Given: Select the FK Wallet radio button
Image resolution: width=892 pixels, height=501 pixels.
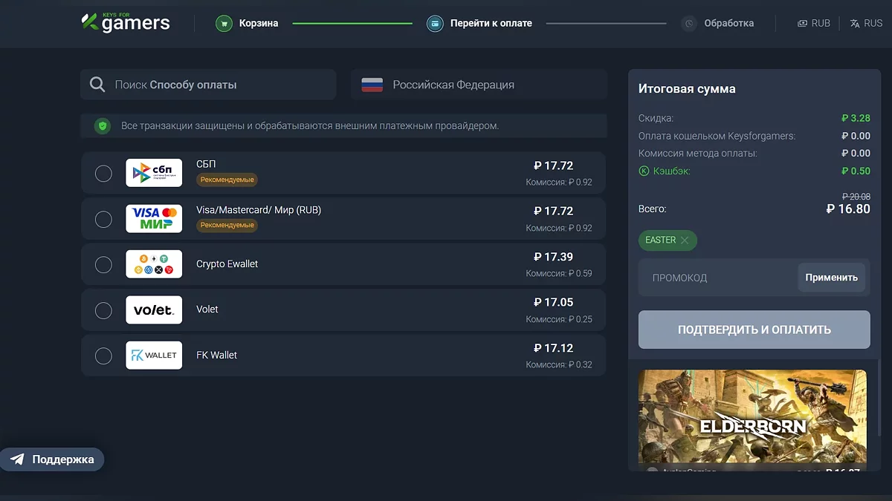Looking at the screenshot, I should (x=103, y=355).
